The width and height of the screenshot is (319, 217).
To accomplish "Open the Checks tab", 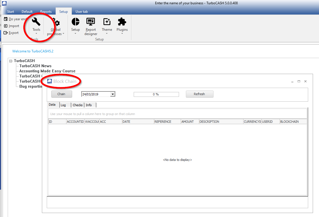I will coord(78,105).
